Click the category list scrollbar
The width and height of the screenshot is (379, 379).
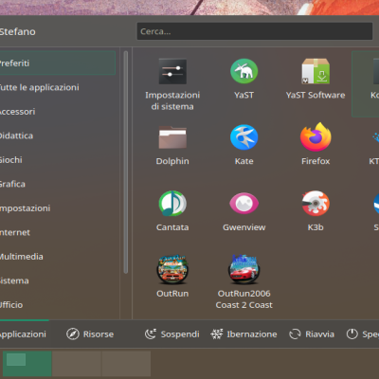[x=126, y=162]
